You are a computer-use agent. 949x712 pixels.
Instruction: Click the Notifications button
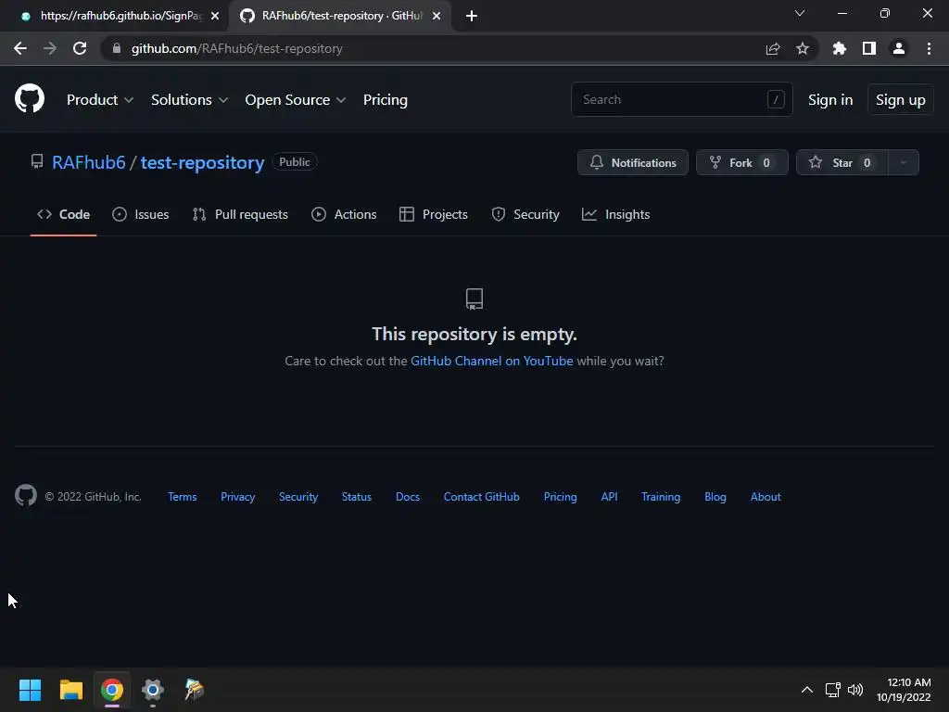(632, 162)
